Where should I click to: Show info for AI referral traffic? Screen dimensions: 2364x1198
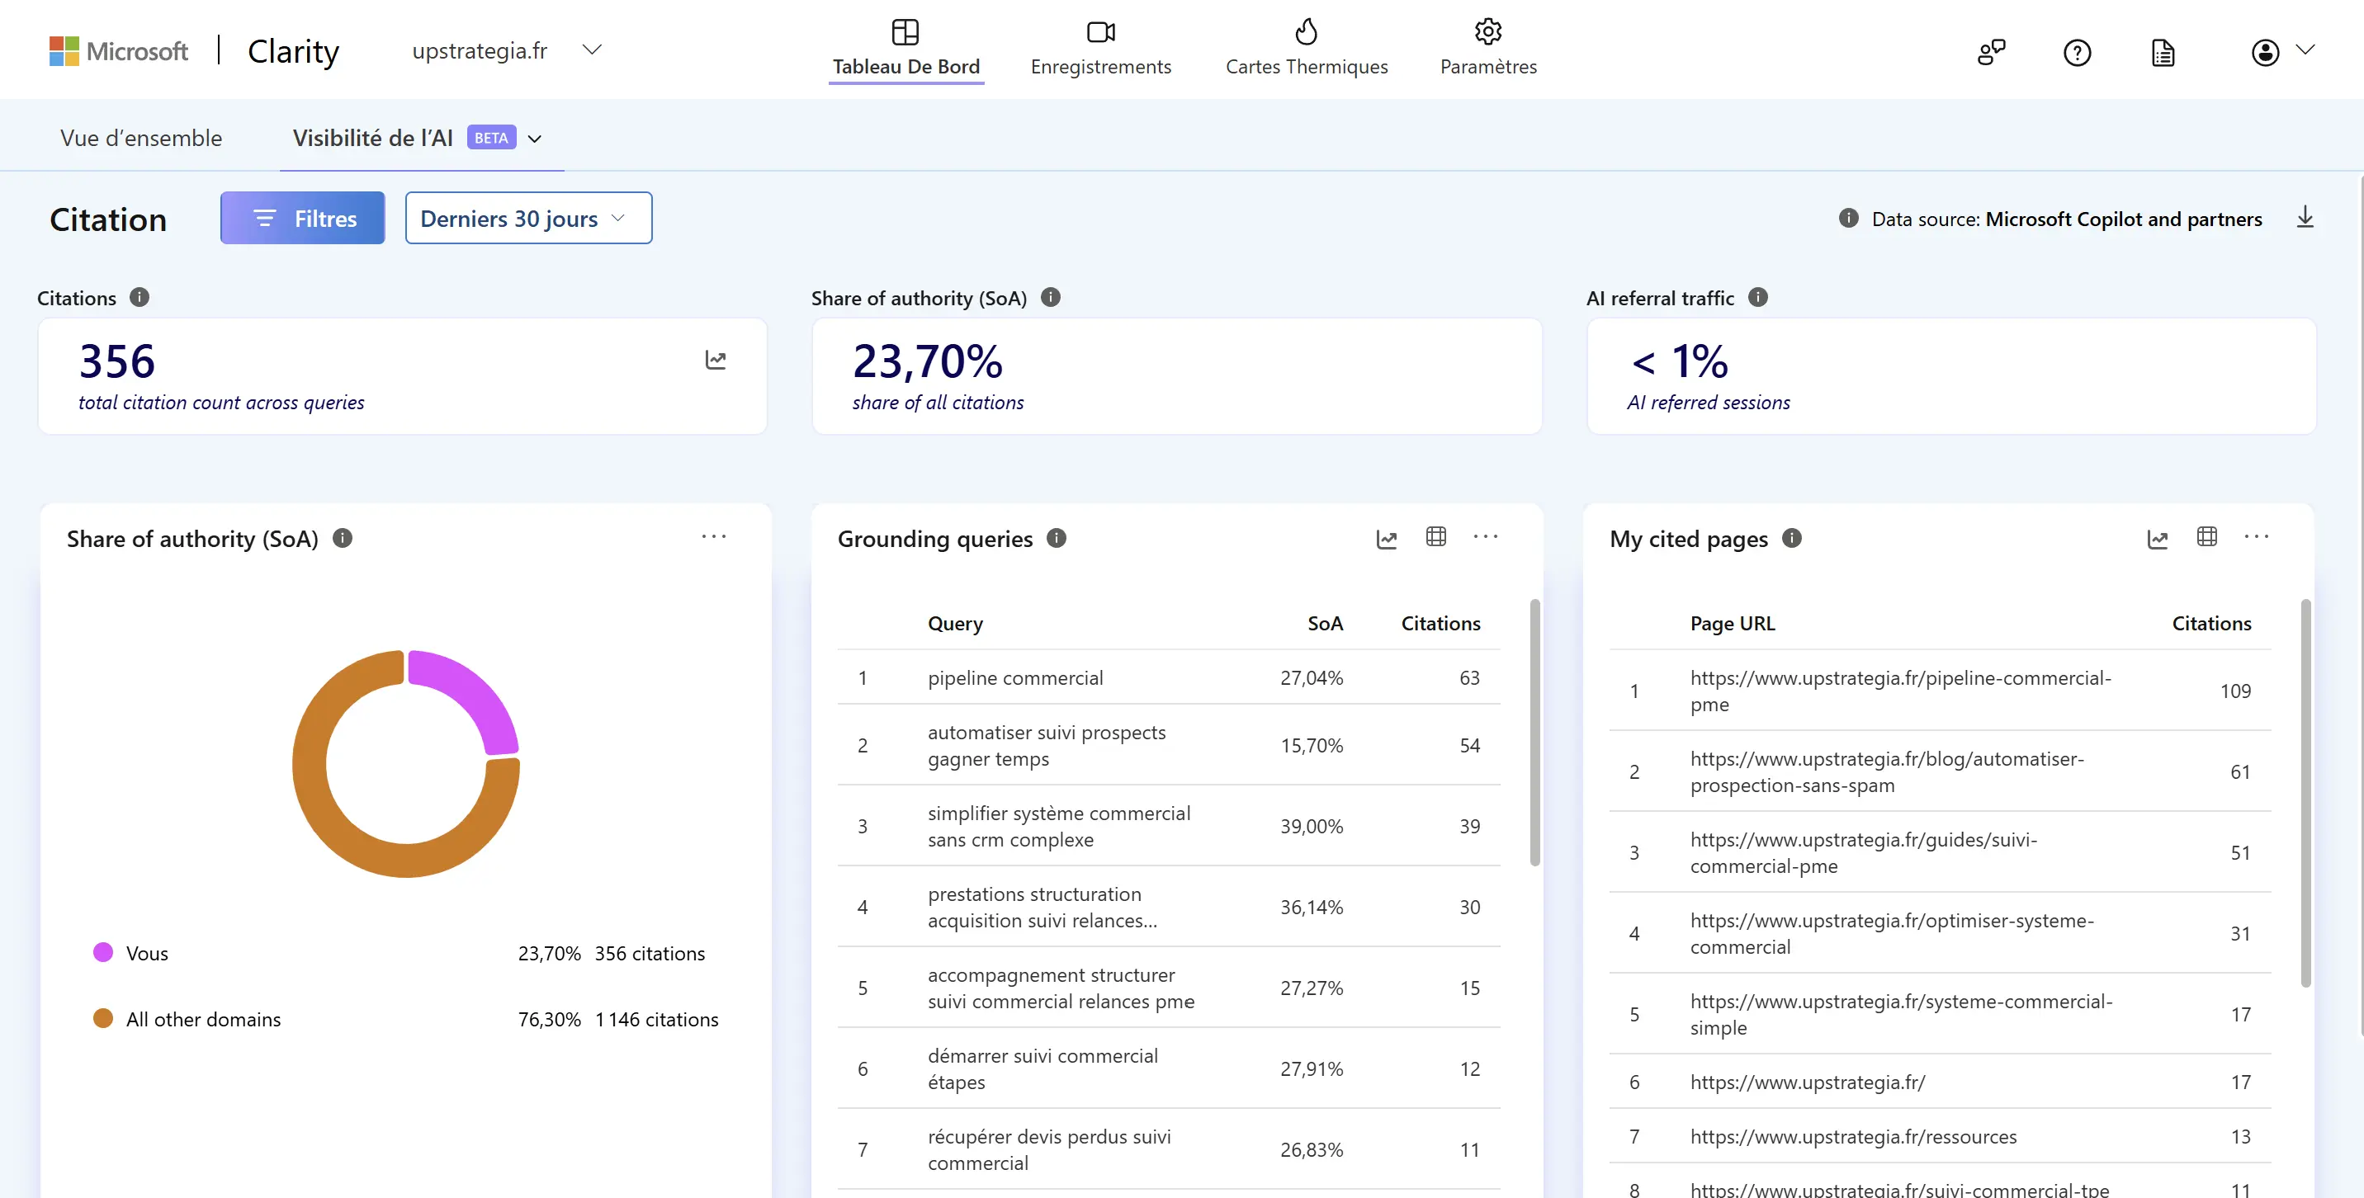click(x=1757, y=297)
